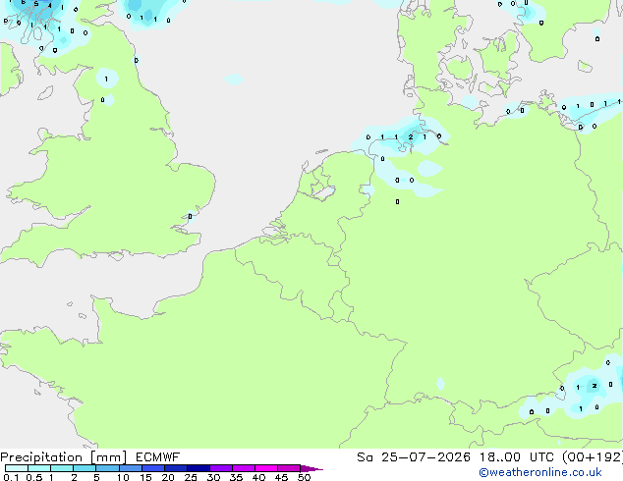Click the '18:00 UTC' time text
The image size is (623, 481).
[x=517, y=457]
